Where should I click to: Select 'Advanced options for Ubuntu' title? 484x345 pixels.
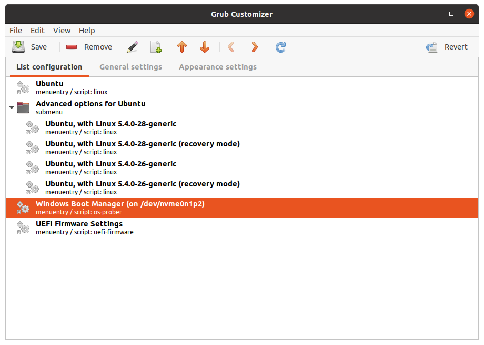point(90,104)
